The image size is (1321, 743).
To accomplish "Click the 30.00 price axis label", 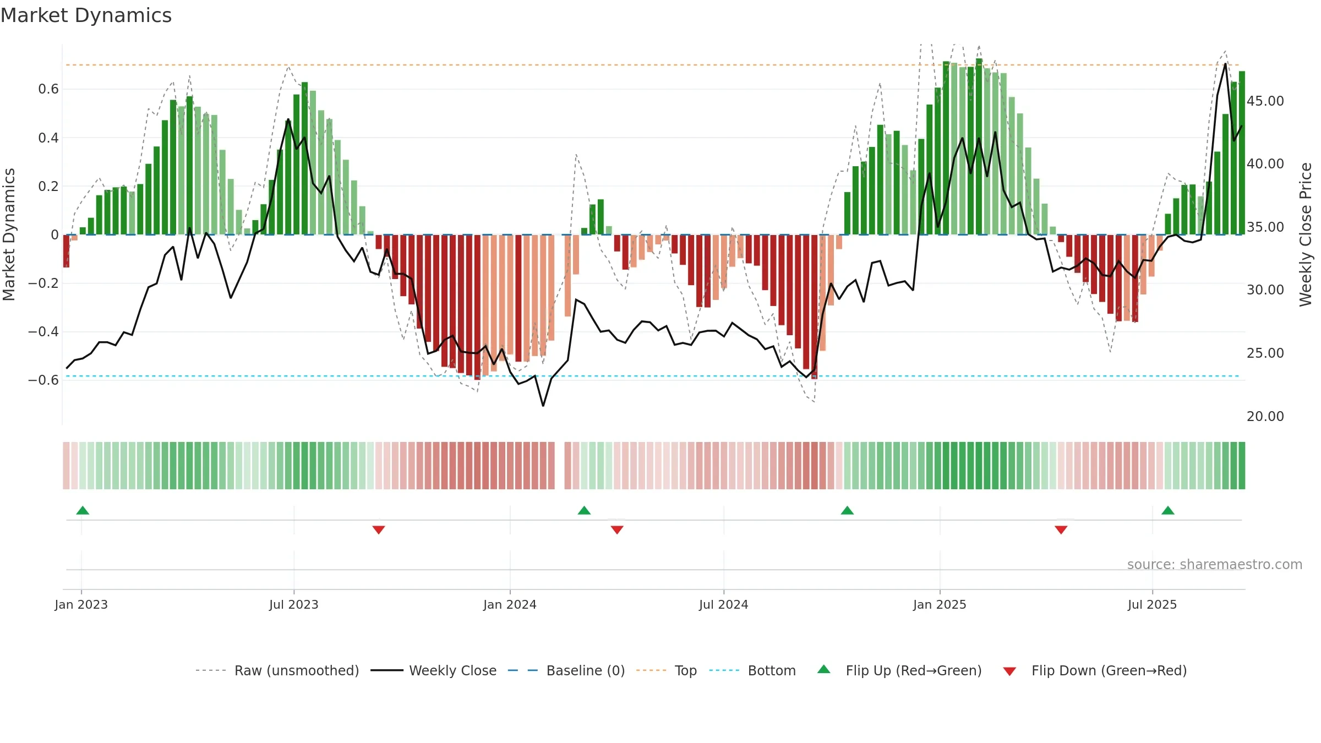I will pos(1265,290).
